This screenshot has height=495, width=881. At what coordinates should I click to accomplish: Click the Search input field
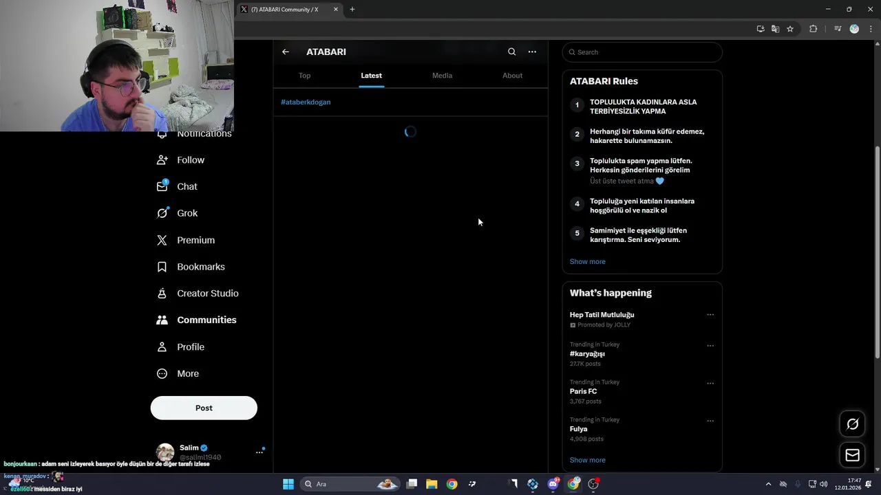coord(642,52)
